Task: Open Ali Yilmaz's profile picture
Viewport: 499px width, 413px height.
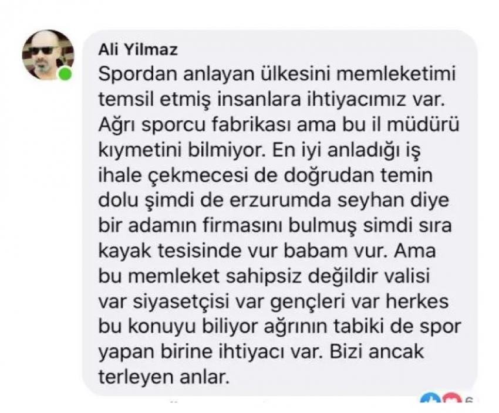Action: point(48,55)
